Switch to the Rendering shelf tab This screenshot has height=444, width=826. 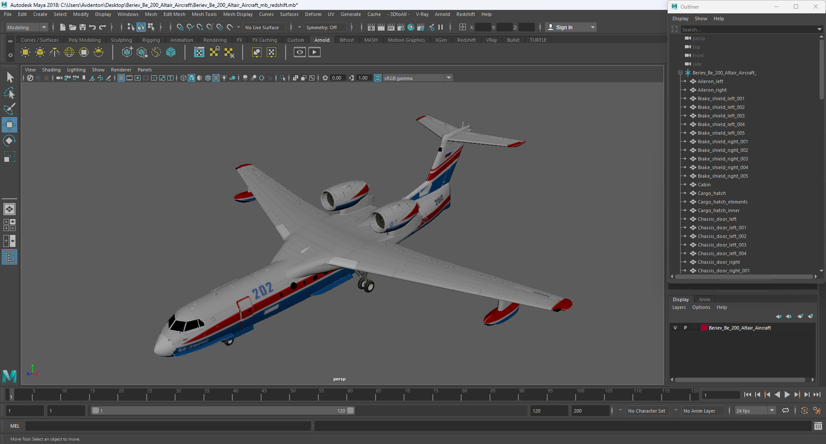click(215, 40)
